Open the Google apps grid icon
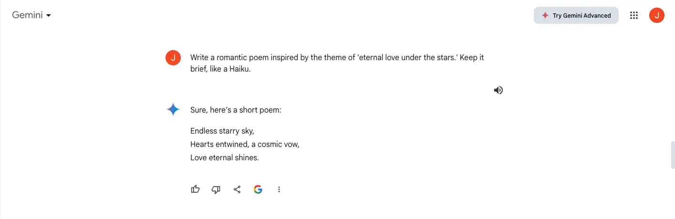The height and width of the screenshot is (219, 675). tap(634, 15)
